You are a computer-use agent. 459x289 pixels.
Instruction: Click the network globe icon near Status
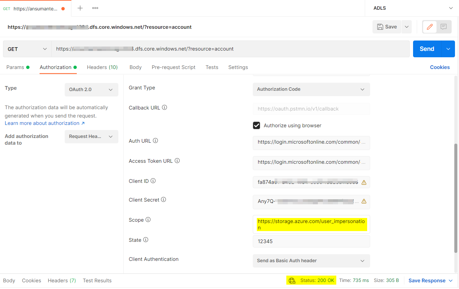292,281
